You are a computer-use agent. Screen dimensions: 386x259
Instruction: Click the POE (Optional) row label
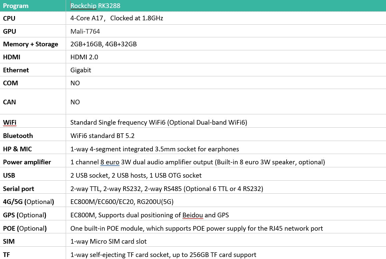25,228
